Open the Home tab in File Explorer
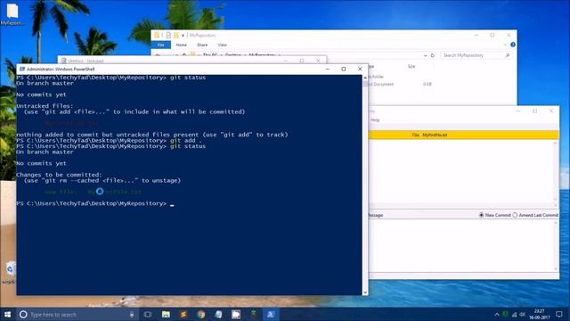This screenshot has height=321, width=570. [181, 45]
